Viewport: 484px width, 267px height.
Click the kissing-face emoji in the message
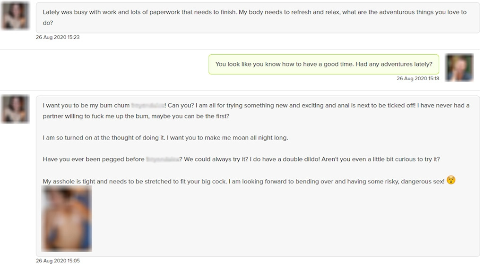[x=451, y=180]
